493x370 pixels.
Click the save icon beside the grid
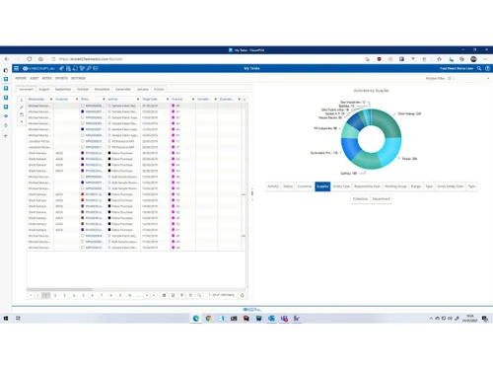[22, 114]
